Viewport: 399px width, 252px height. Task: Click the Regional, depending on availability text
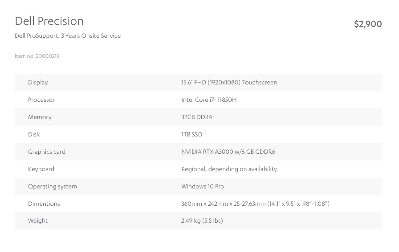(x=229, y=169)
